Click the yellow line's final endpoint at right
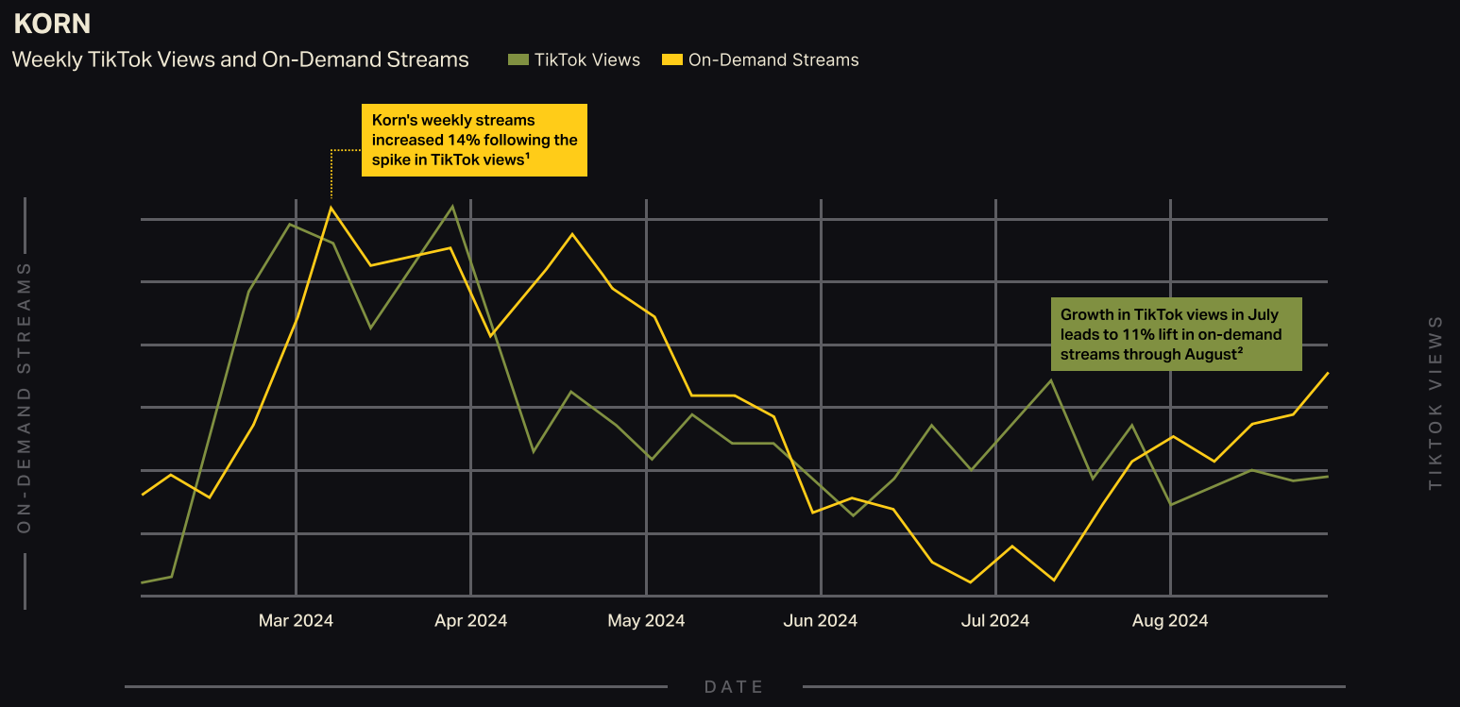 (1328, 373)
